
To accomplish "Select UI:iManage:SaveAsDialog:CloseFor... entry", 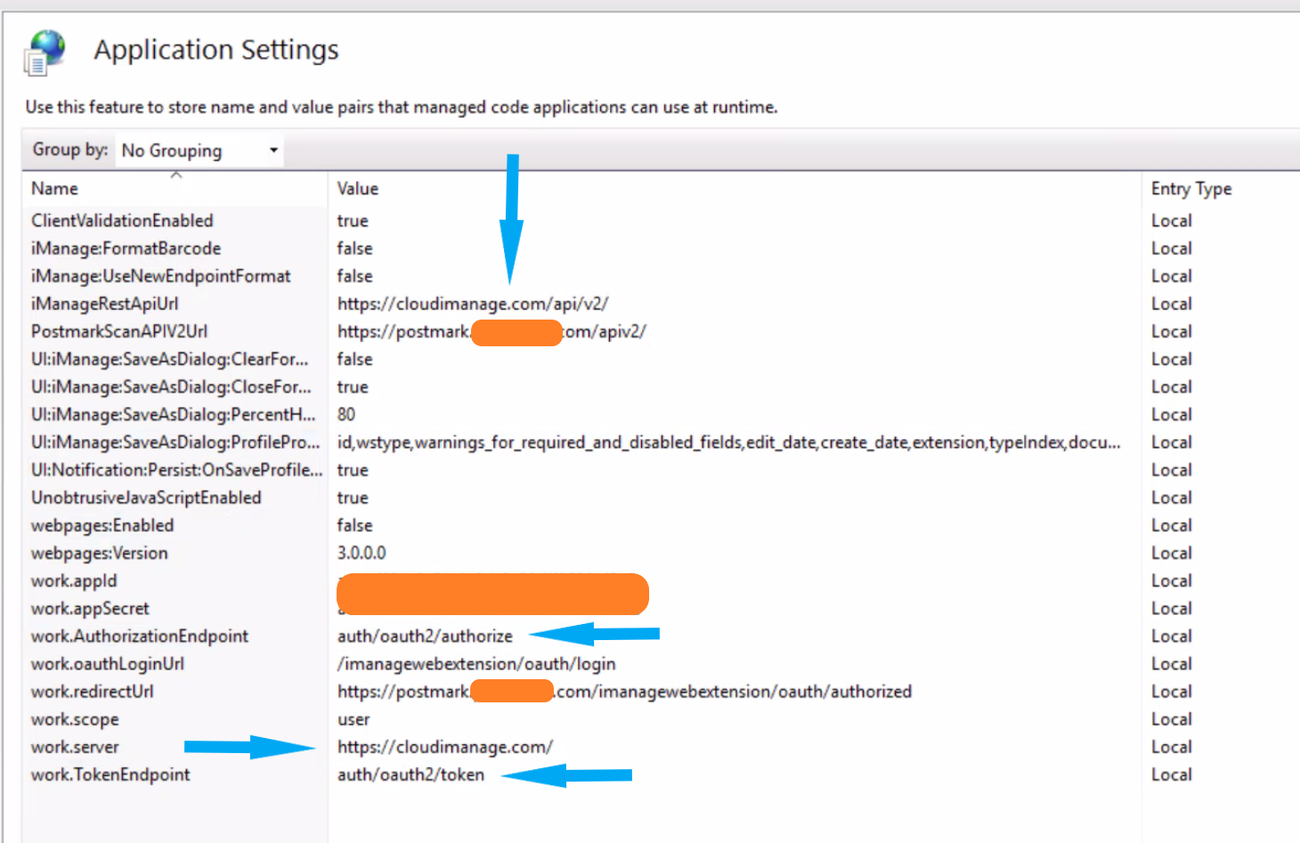I will click(x=171, y=386).
